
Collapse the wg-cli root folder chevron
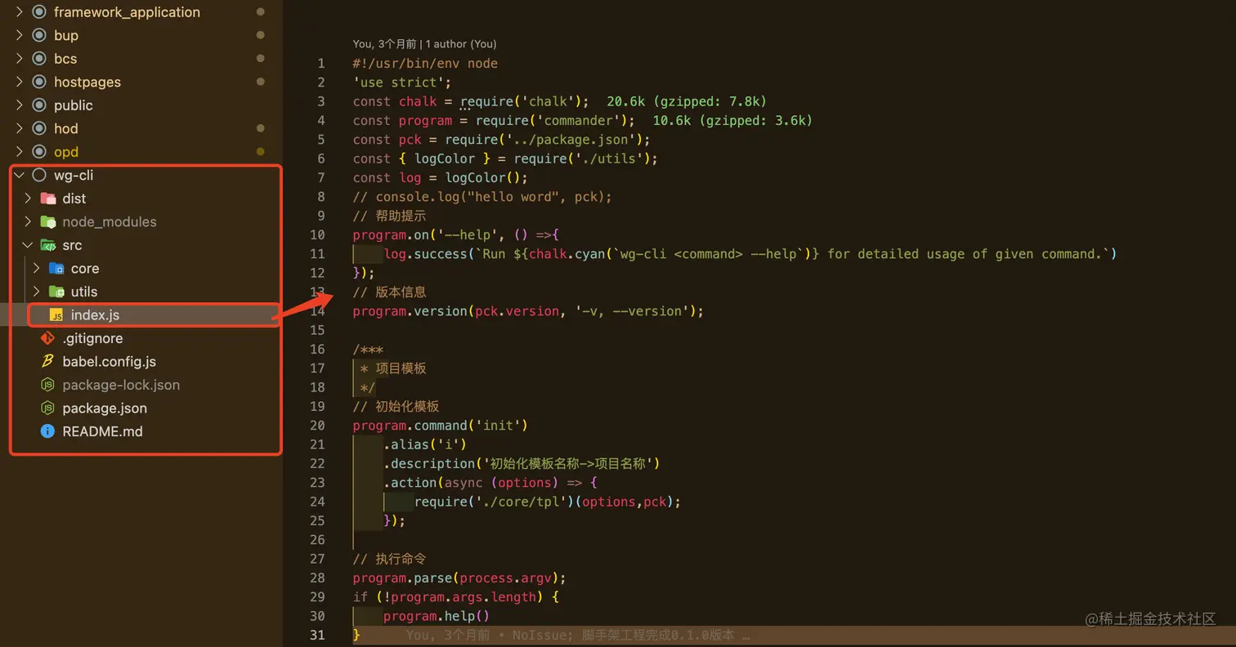point(19,175)
